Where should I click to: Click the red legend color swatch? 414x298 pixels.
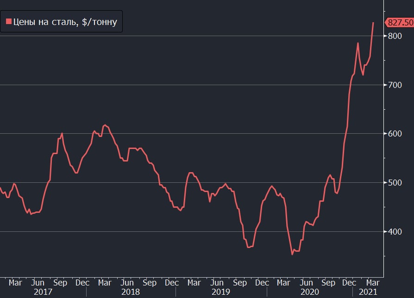pos(9,22)
